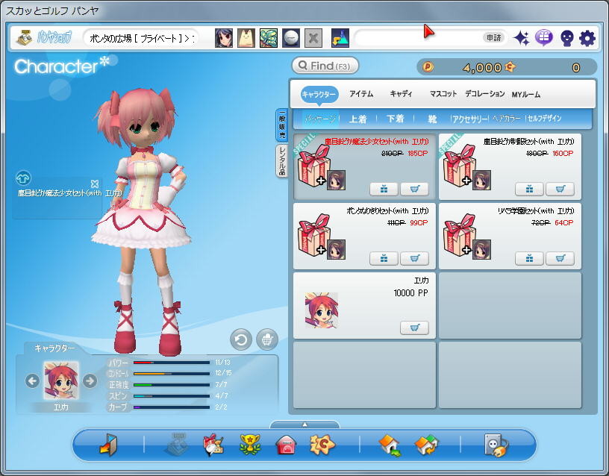Remove equipped 鹿目まどか outfit with X

click(94, 184)
